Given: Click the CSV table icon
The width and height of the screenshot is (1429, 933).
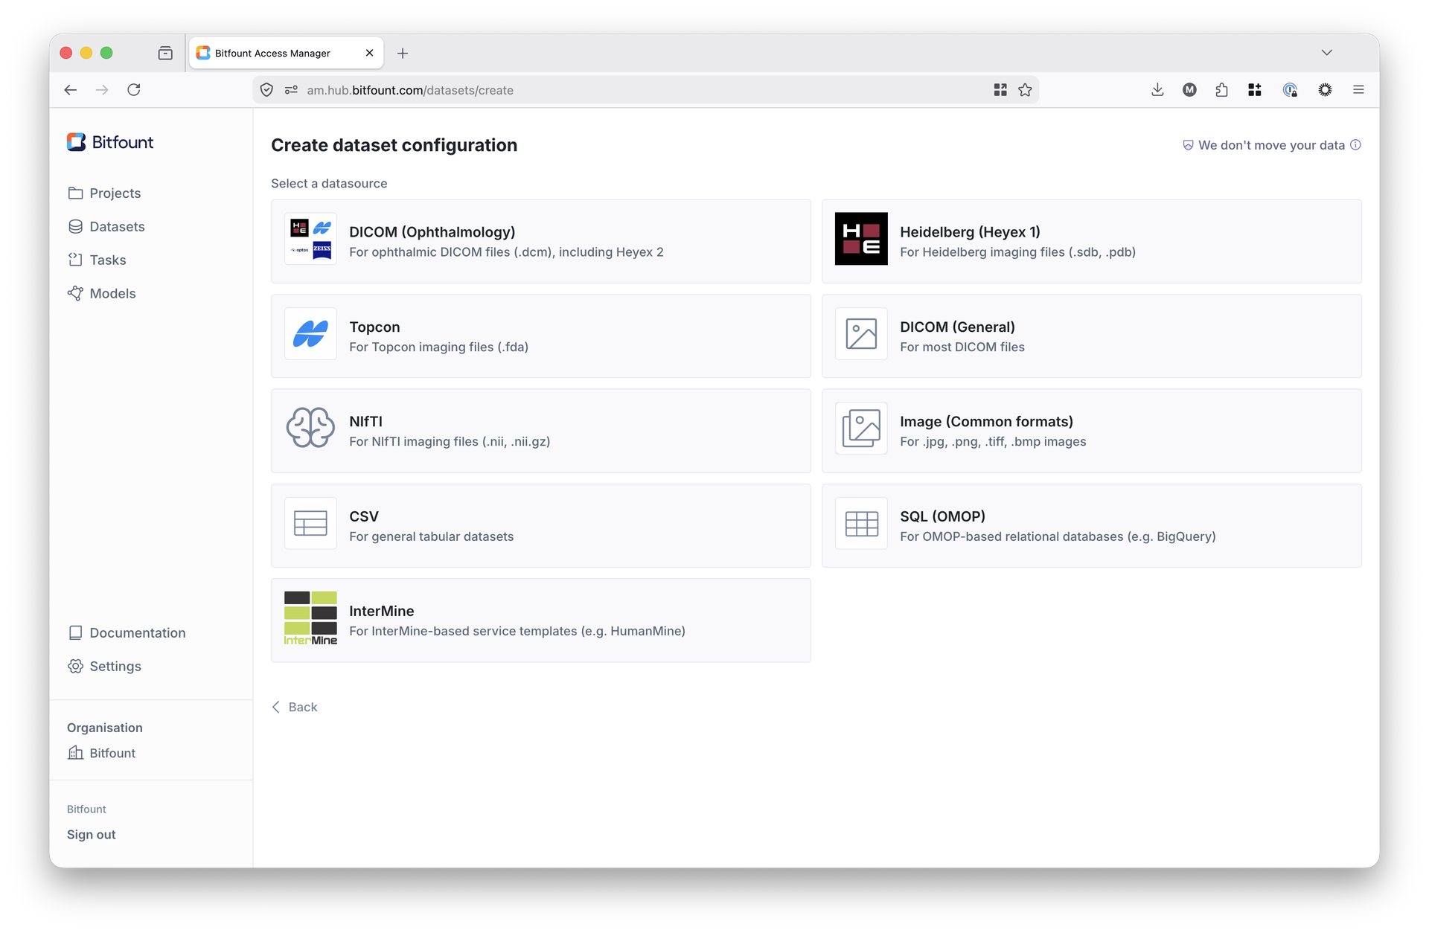Looking at the screenshot, I should [x=310, y=524].
